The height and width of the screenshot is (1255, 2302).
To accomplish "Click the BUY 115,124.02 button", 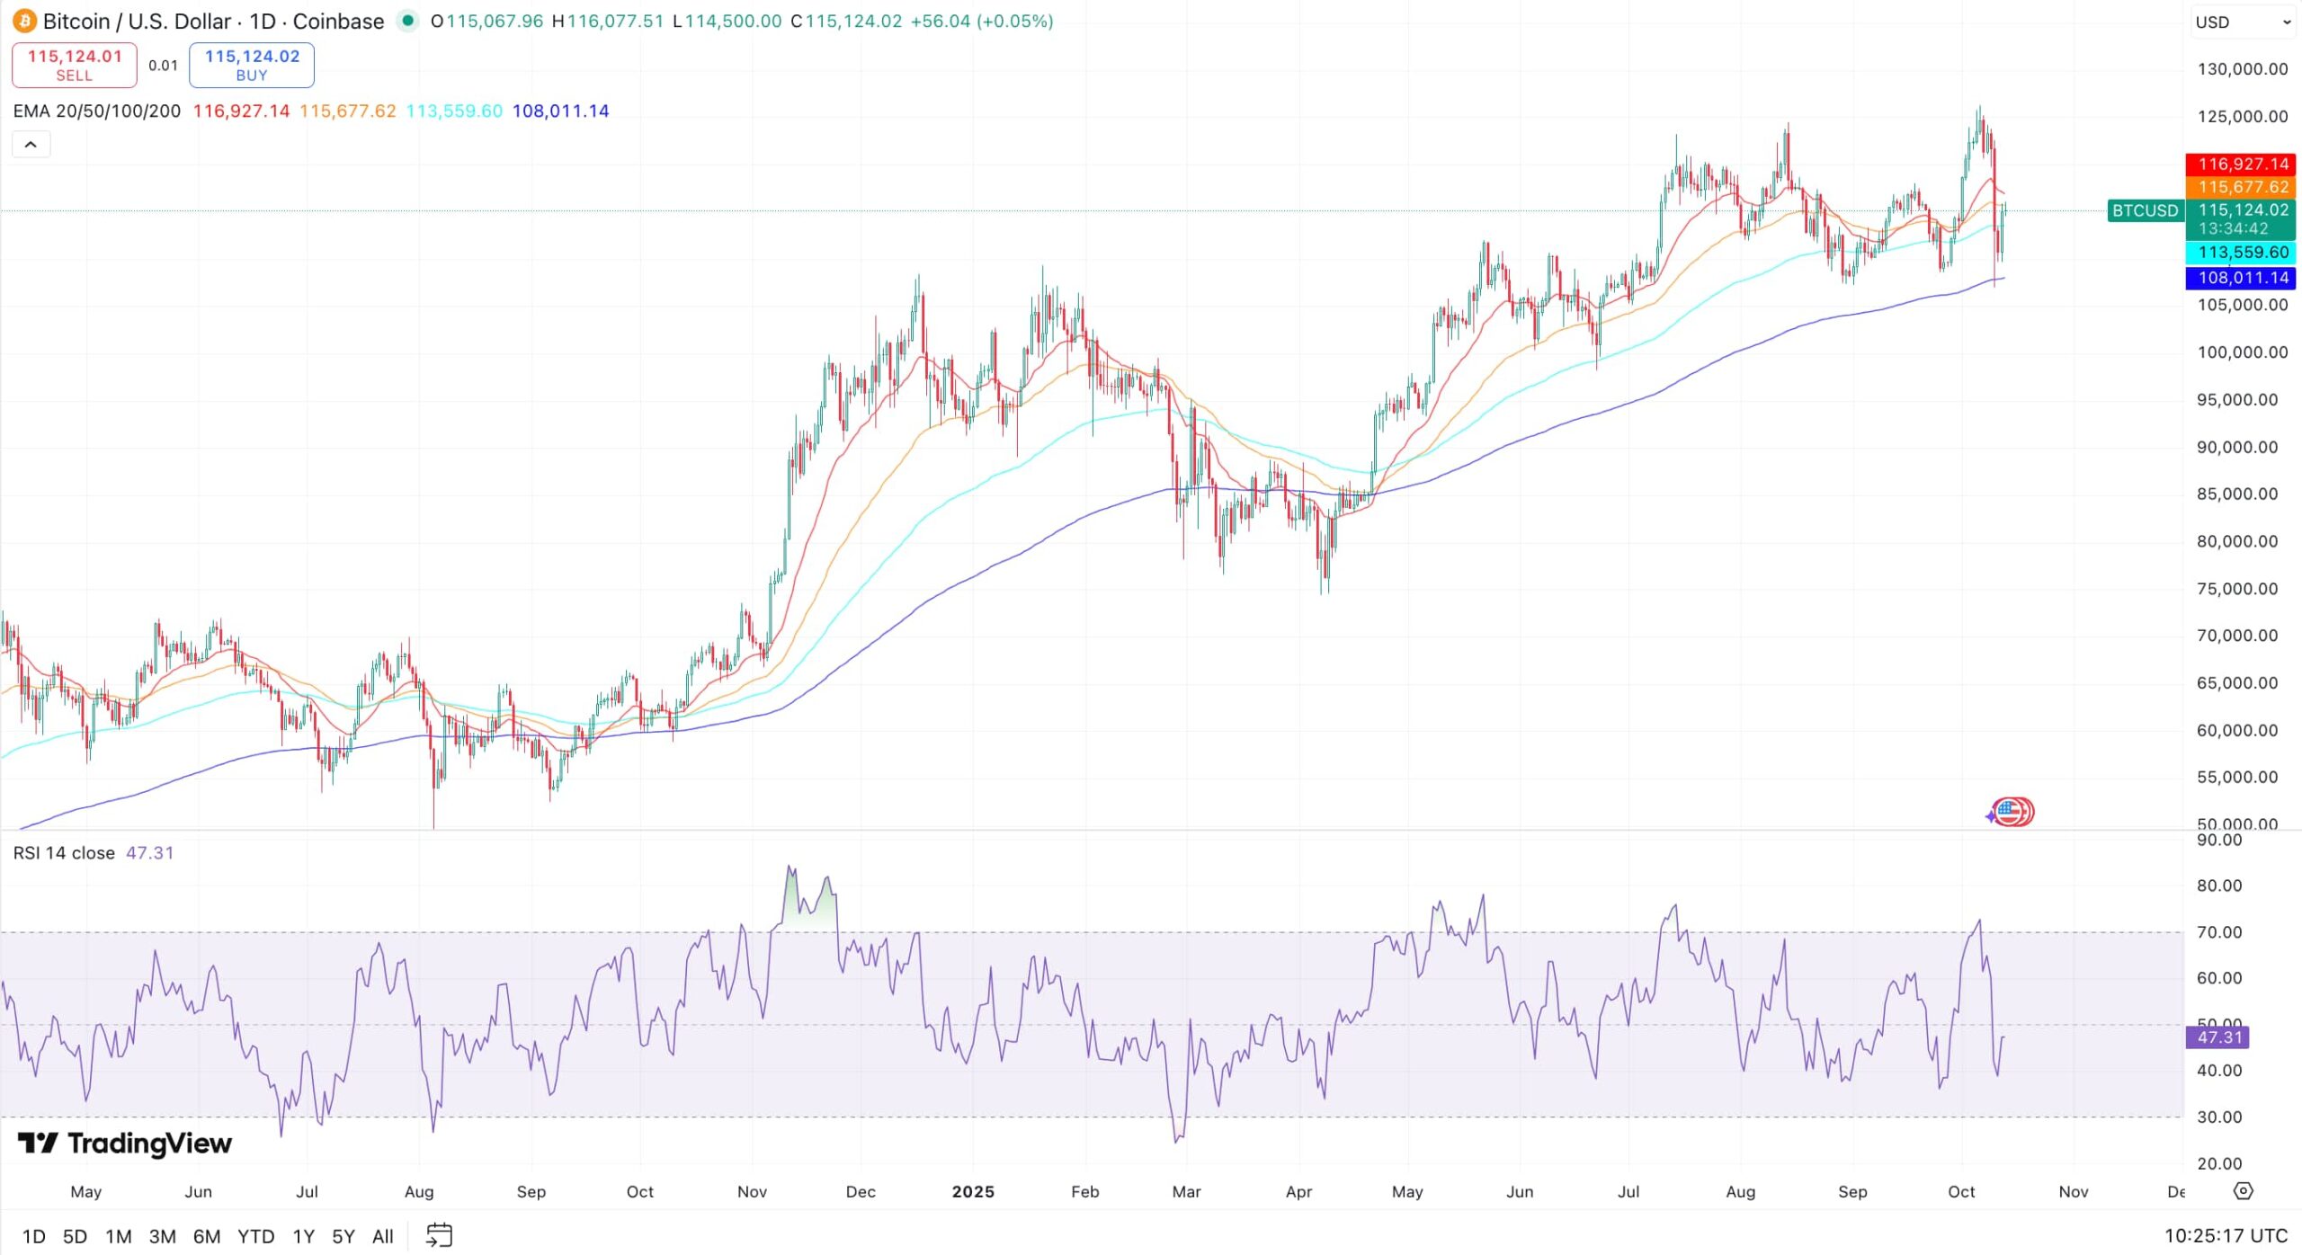I will (252, 65).
